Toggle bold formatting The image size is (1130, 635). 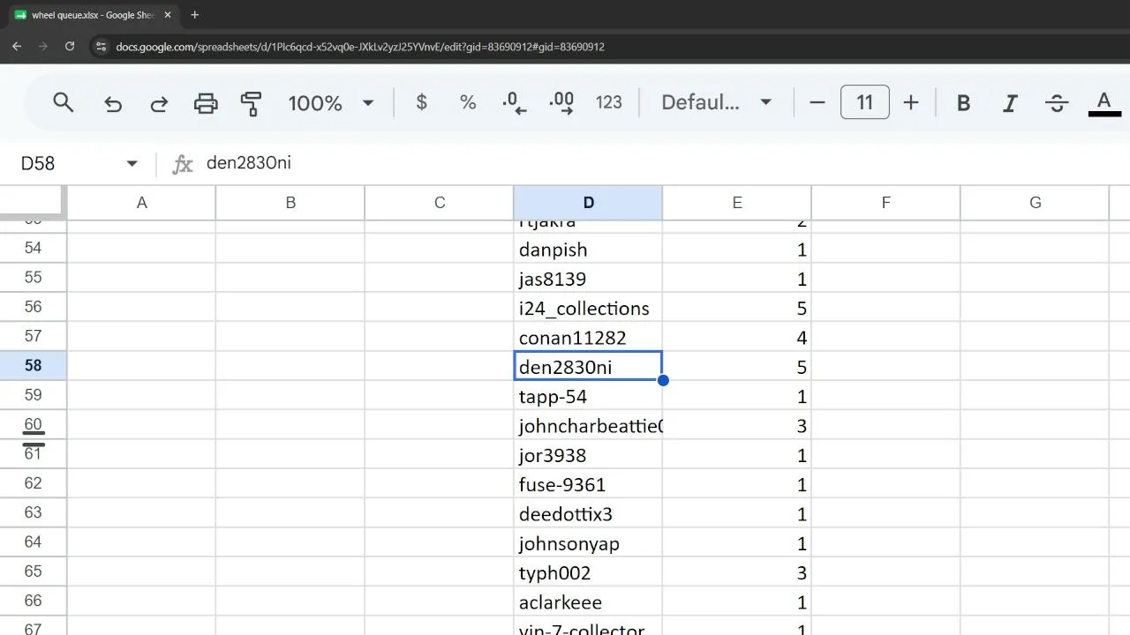[x=964, y=103]
